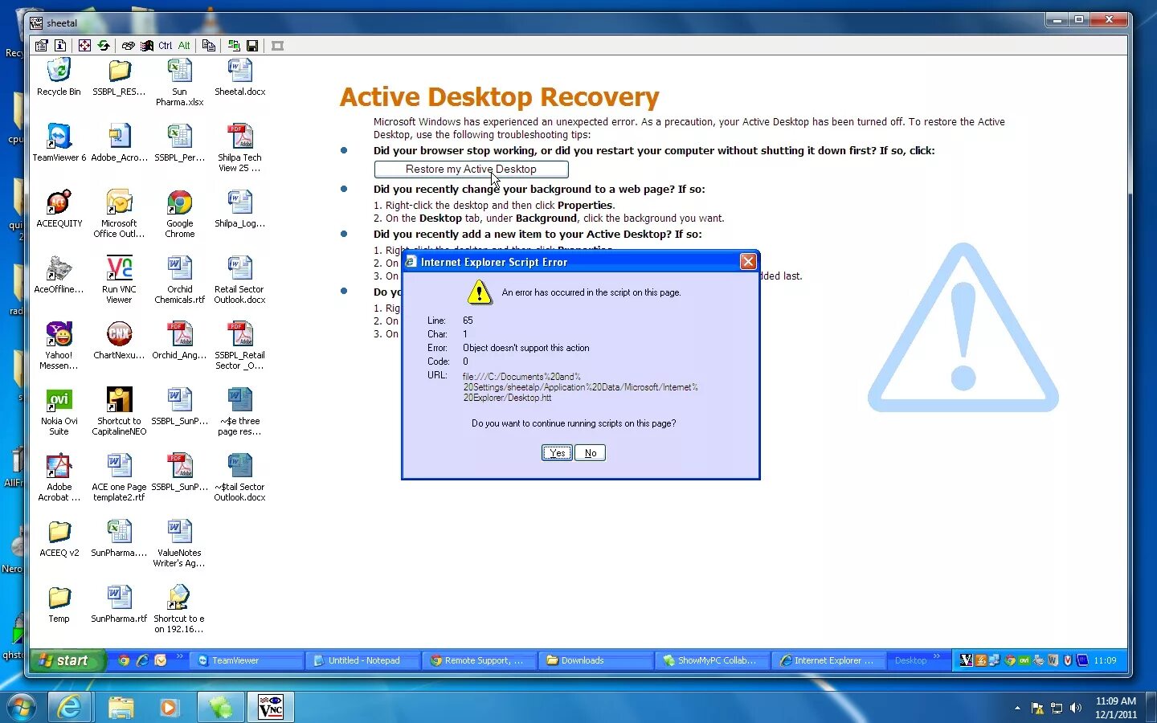Click No in Script Error dialog
1157x723 pixels.
tap(591, 453)
